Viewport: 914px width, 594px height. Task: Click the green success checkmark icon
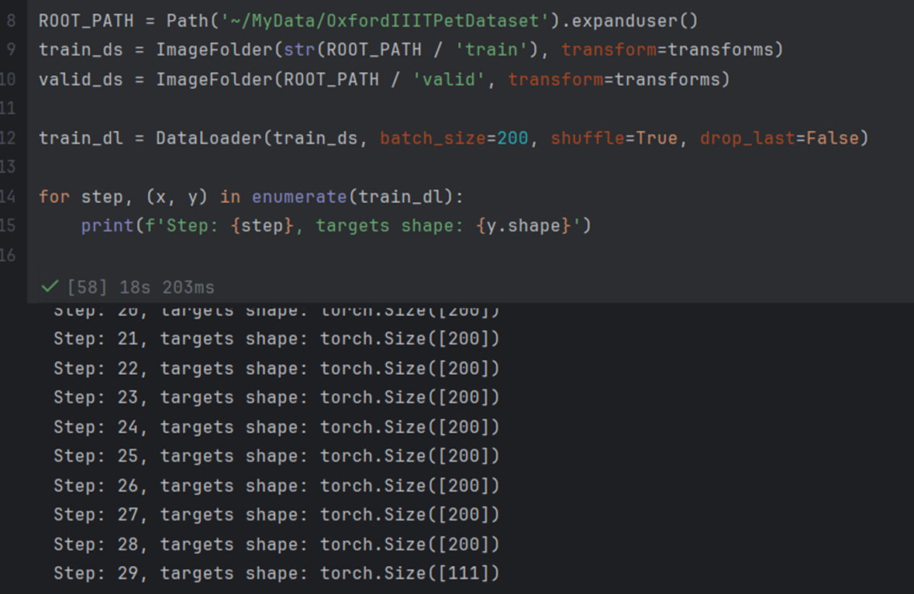click(x=49, y=286)
